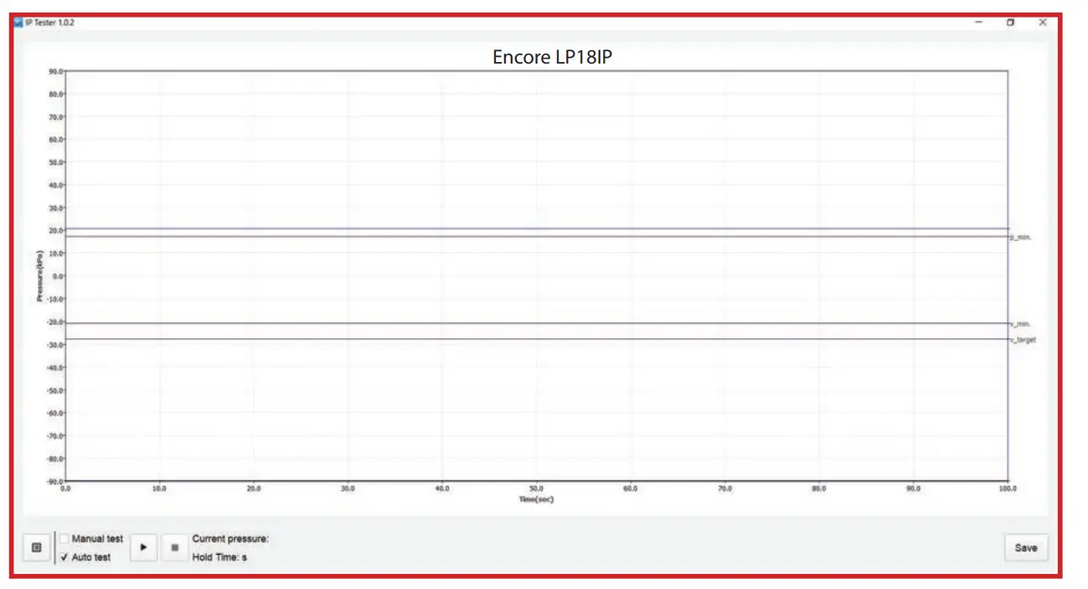The height and width of the screenshot is (589, 1088).
Task: Close the IP Tester window
Action: pos(1043,23)
